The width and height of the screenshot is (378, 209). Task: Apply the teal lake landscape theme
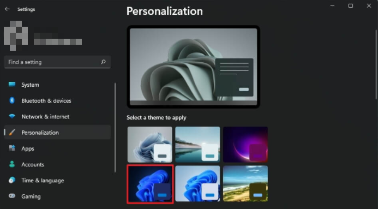coord(197,145)
